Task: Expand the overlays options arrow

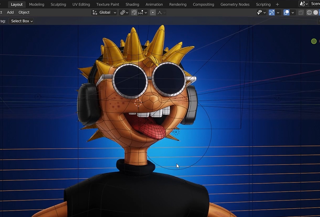Action: 293,13
